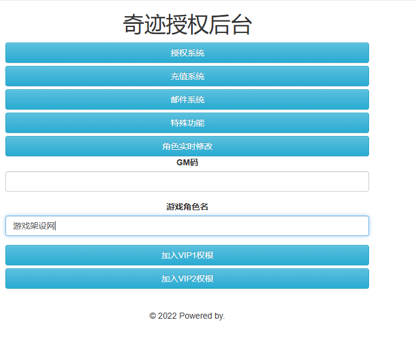Click the 游戏角色名 label

click(187, 207)
